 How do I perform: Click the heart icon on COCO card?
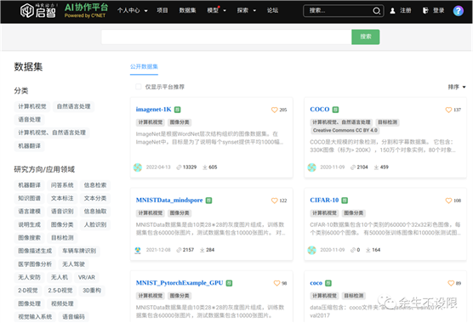point(448,110)
